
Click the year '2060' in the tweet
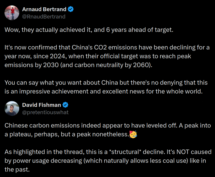(x=141, y=65)
